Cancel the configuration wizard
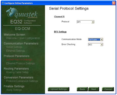 pos(108,89)
